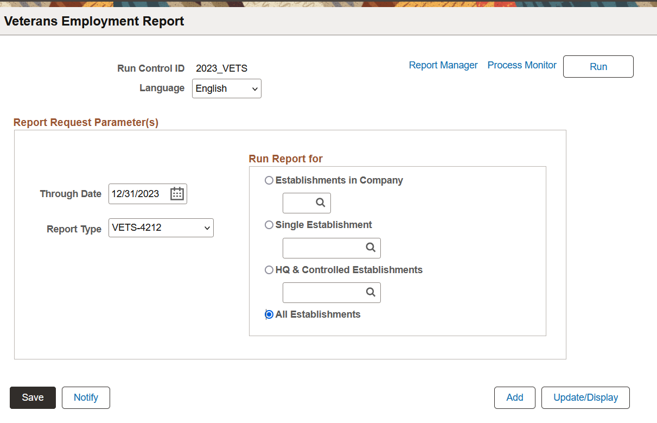
Task: Open the Language dropdown
Action: [226, 89]
